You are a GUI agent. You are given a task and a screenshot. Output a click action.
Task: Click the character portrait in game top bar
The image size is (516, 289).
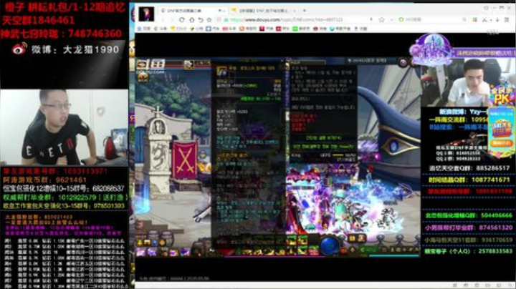click(x=188, y=64)
